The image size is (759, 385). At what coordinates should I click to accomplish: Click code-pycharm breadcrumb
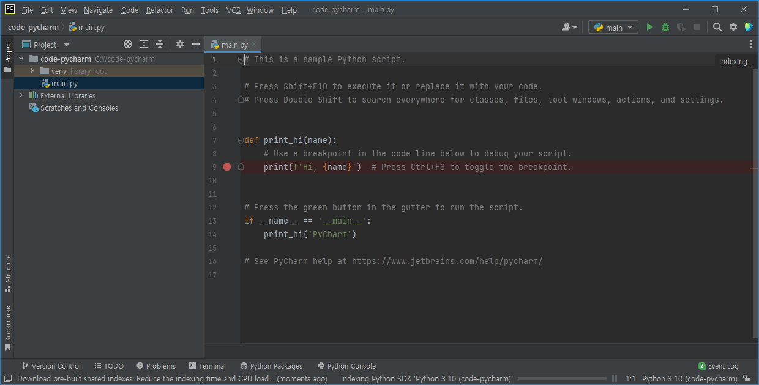tap(33, 28)
